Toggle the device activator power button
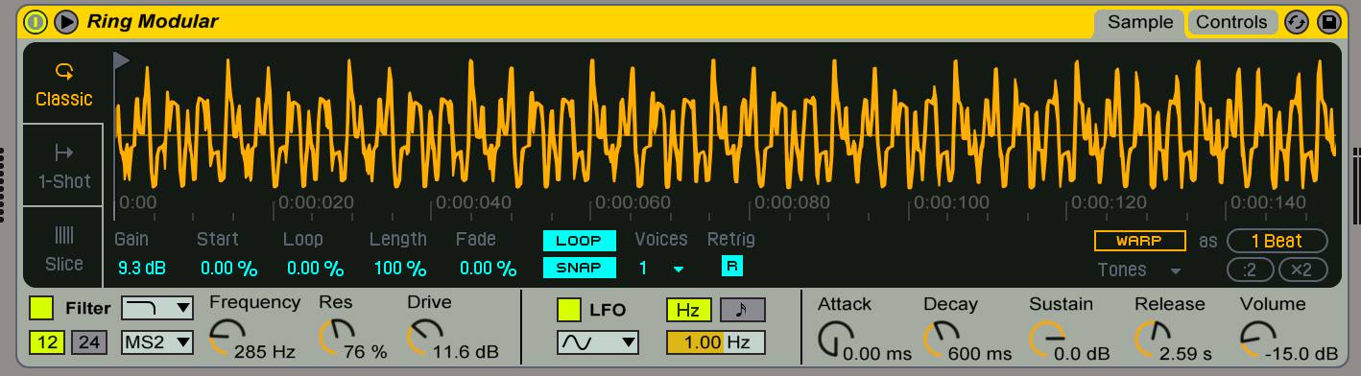Image resolution: width=1361 pixels, height=376 pixels. (36, 21)
